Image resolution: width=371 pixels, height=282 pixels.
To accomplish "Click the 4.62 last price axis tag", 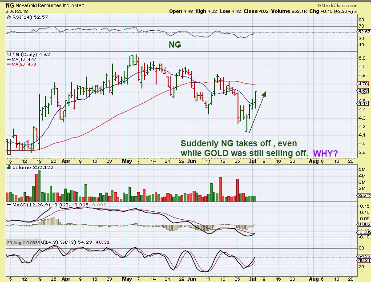I will [x=363, y=91].
